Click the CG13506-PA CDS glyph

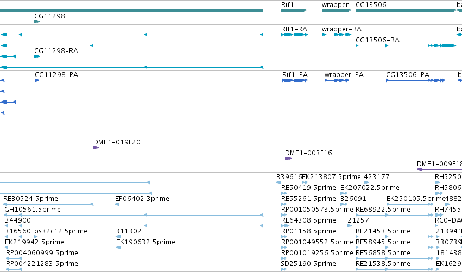coord(415,80)
